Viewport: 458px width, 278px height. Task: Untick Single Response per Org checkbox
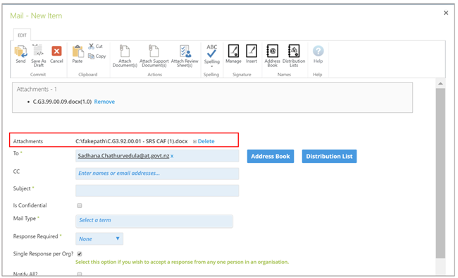(x=80, y=254)
